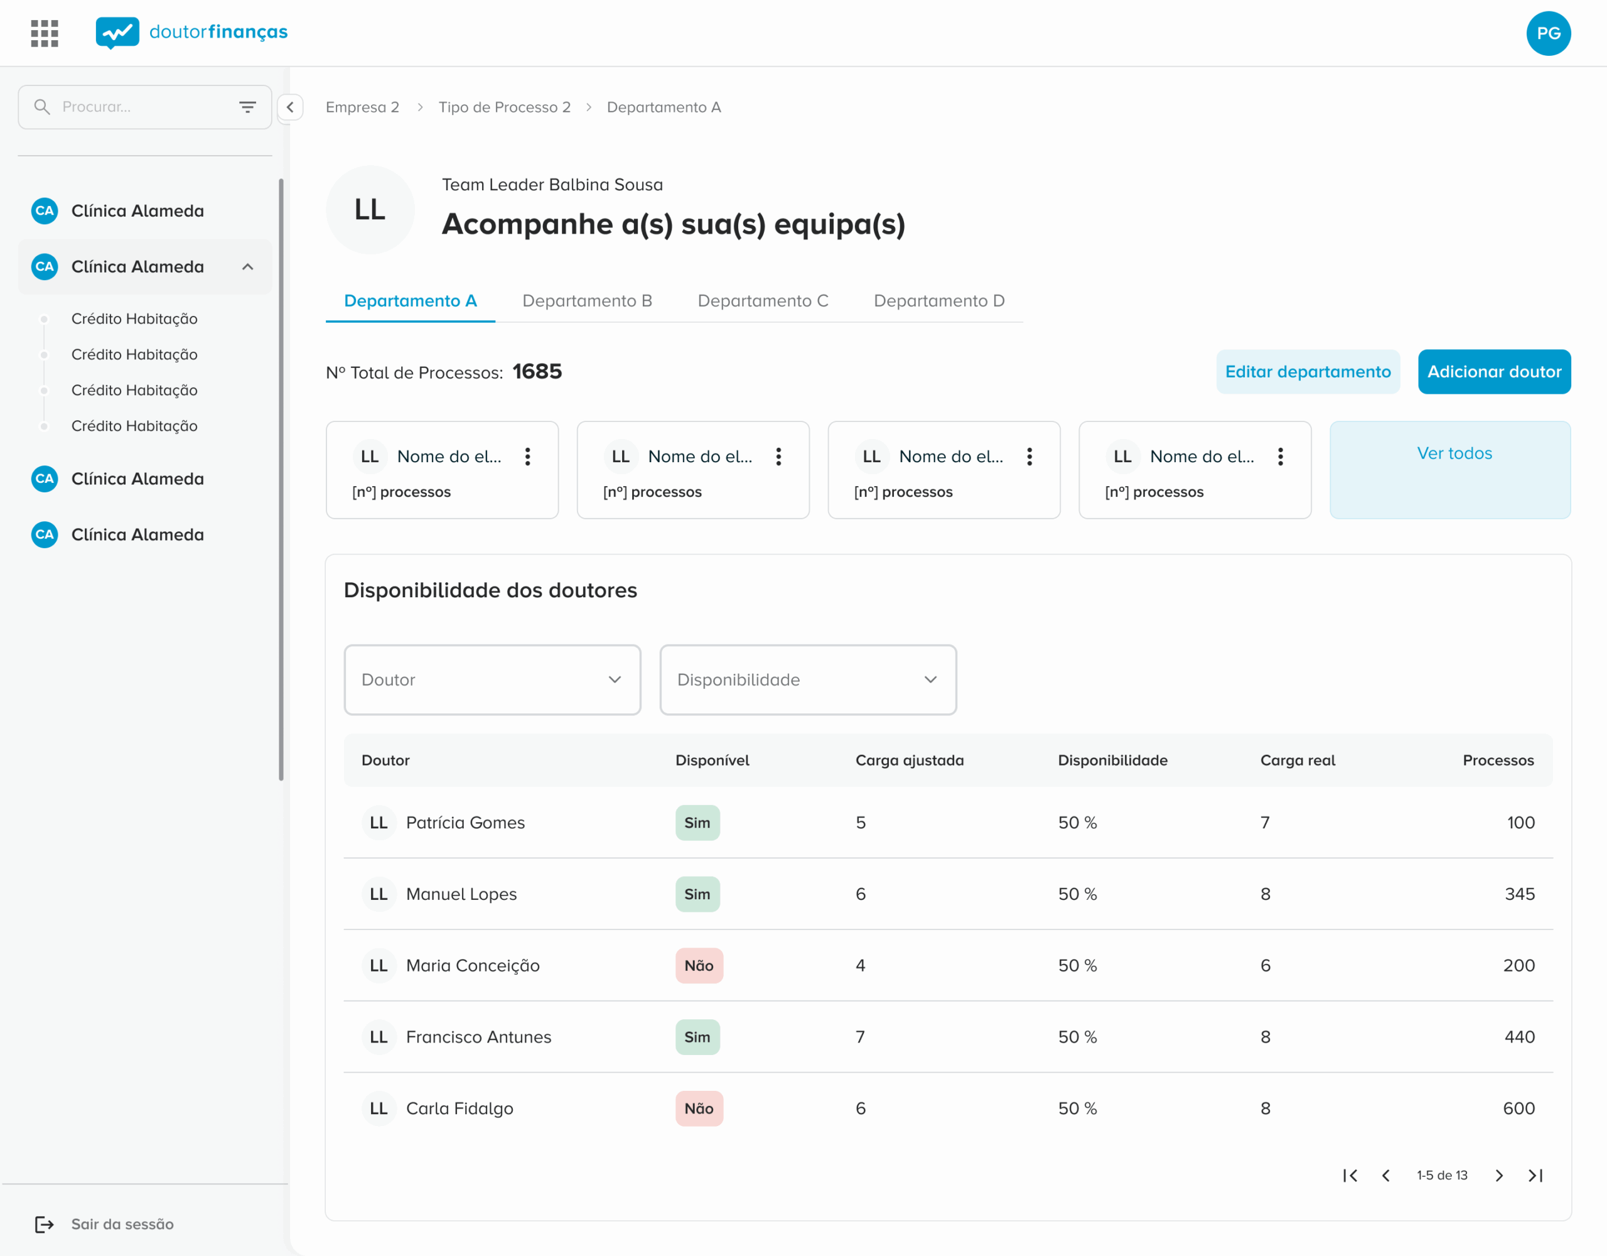Jump to the last page of doctors
Image resolution: width=1607 pixels, height=1256 pixels.
tap(1536, 1176)
